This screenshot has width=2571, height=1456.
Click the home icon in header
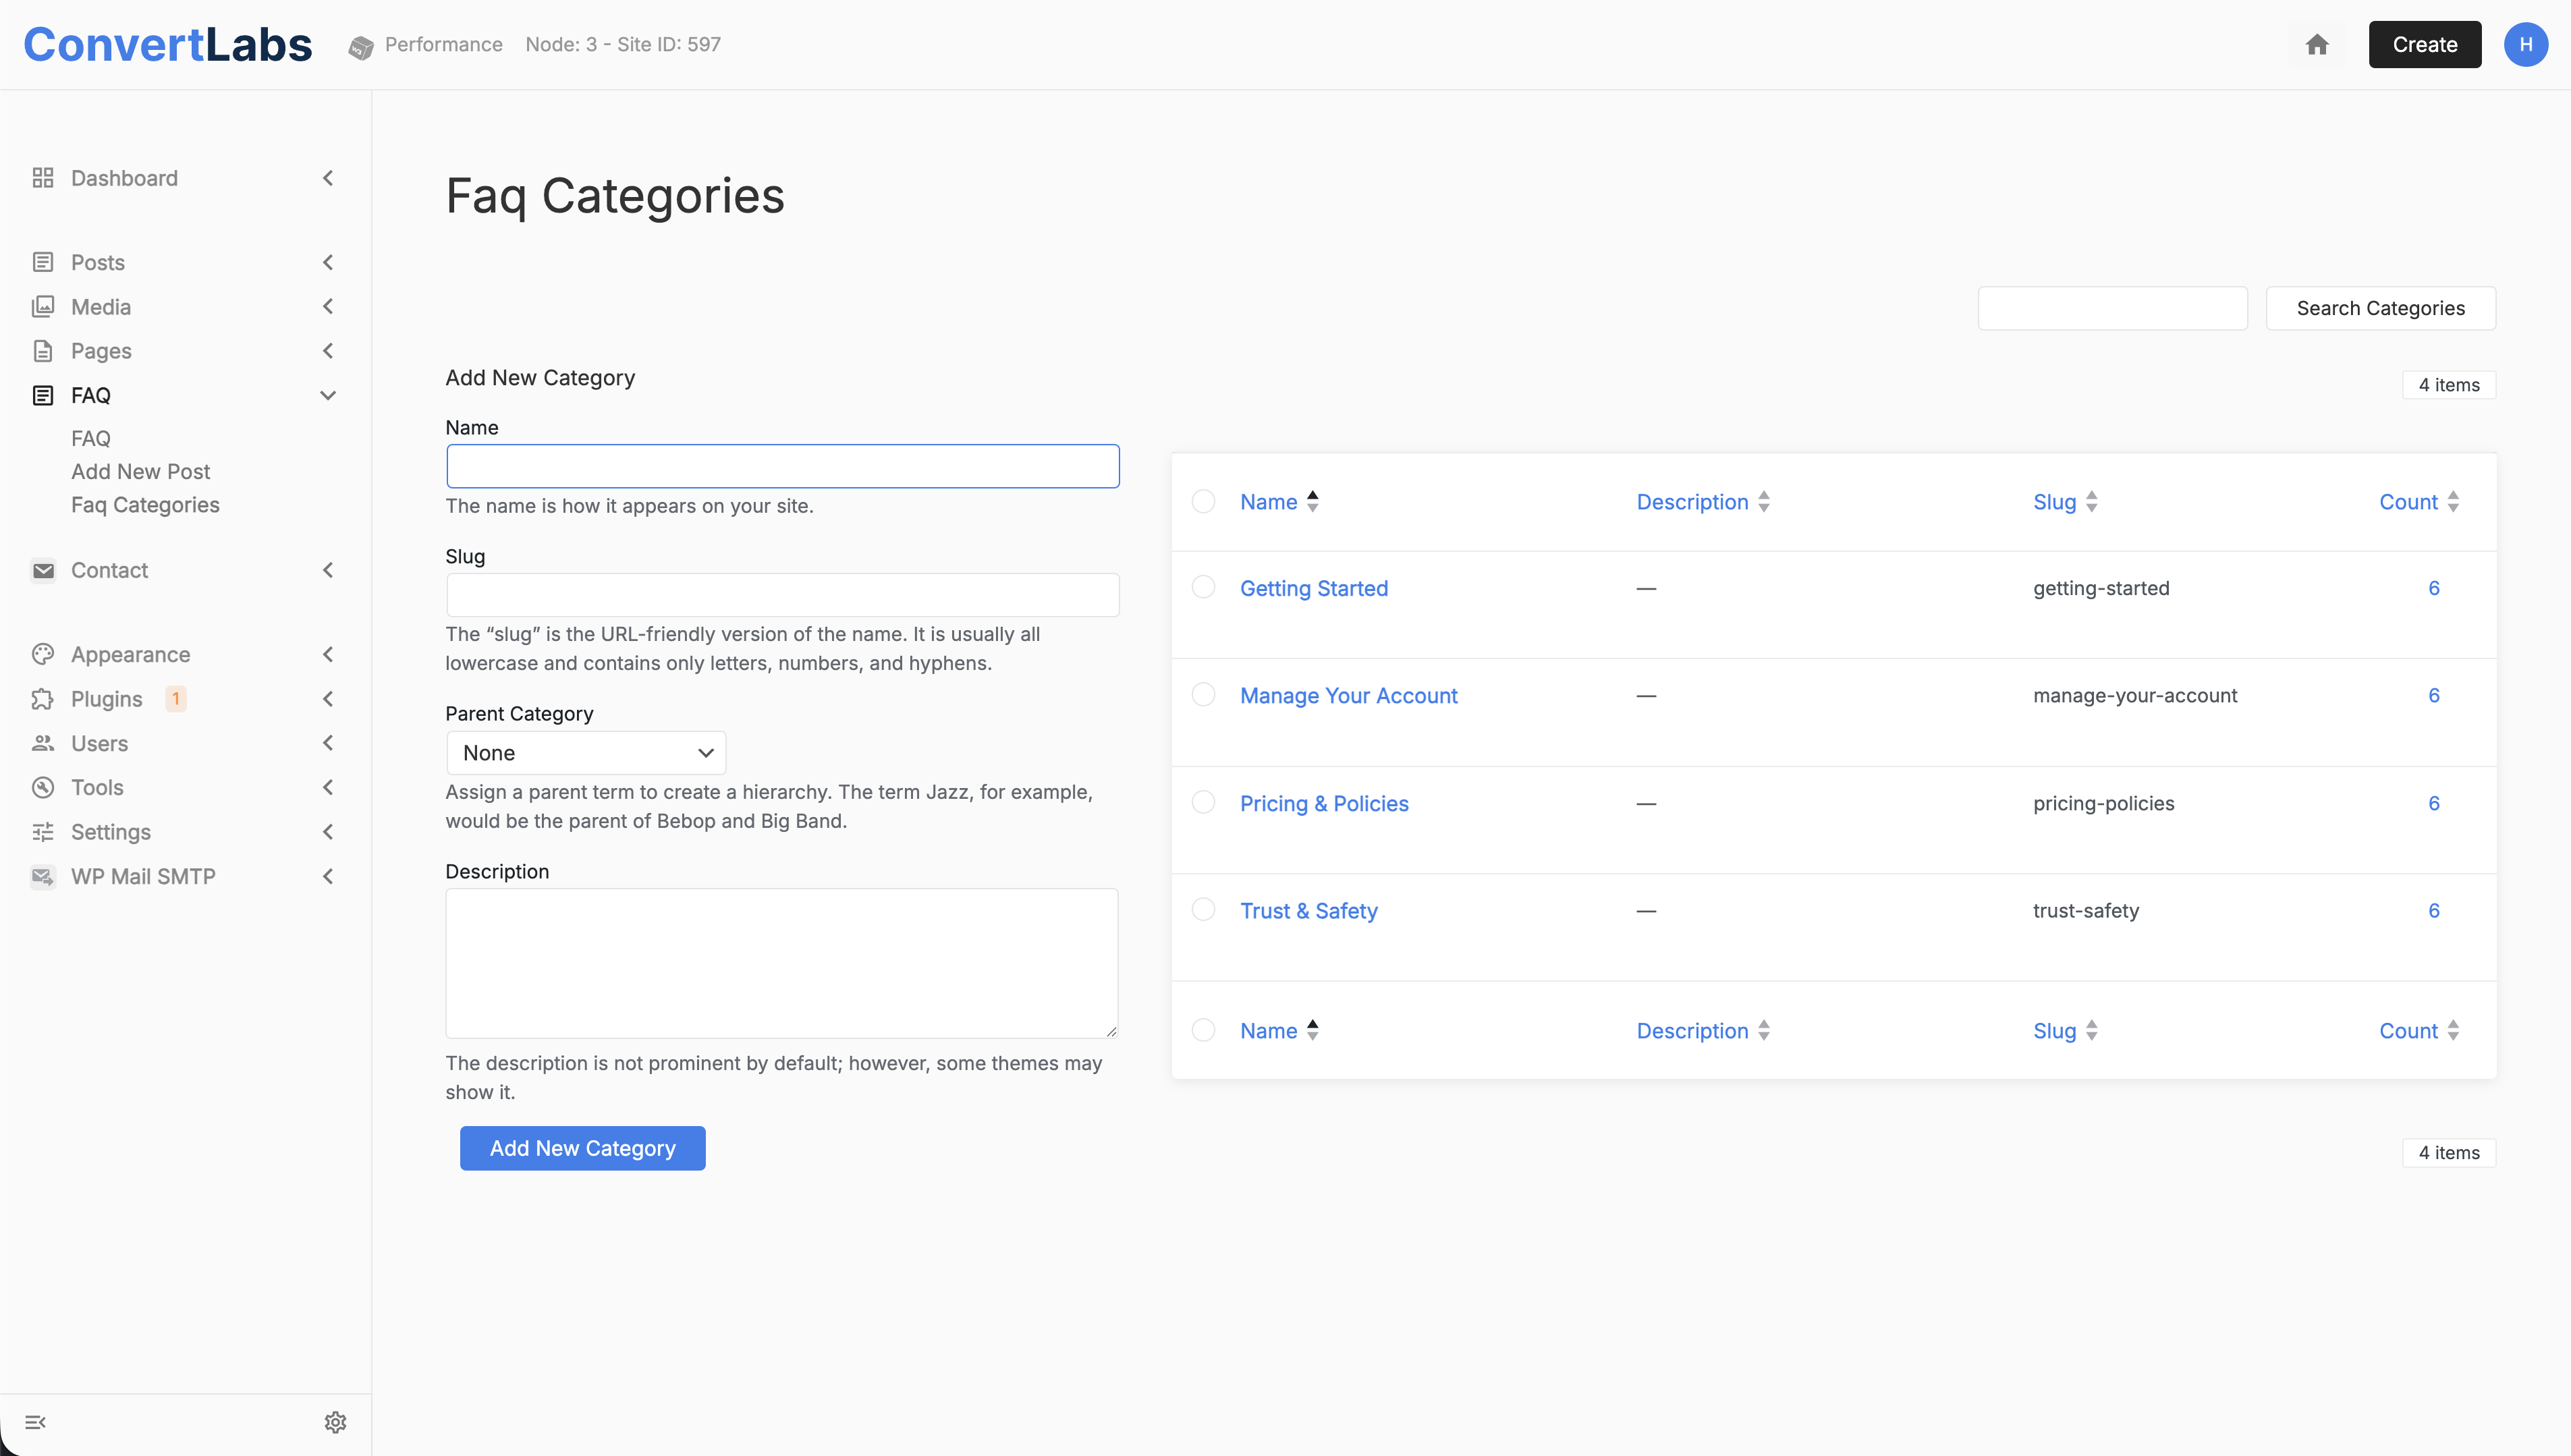[2317, 44]
